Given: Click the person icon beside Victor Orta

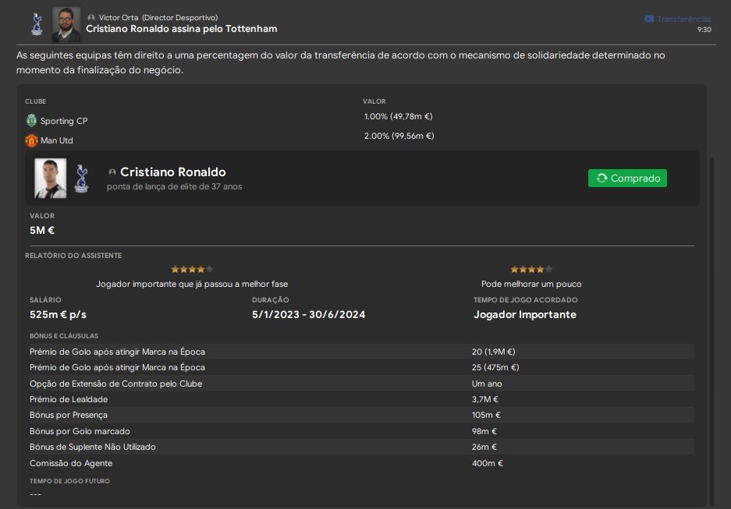Looking at the screenshot, I should pyautogui.click(x=91, y=18).
